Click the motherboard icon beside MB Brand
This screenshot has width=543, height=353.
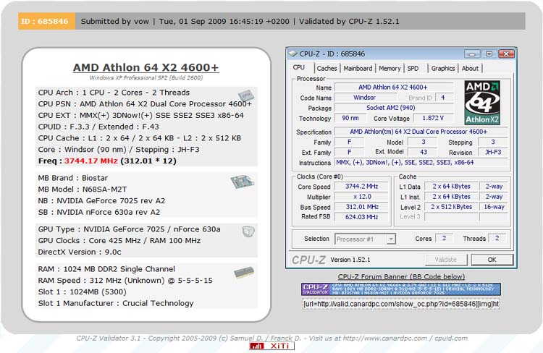point(243,182)
